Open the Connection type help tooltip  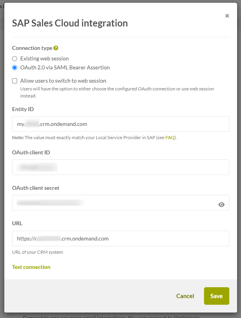(x=55, y=48)
